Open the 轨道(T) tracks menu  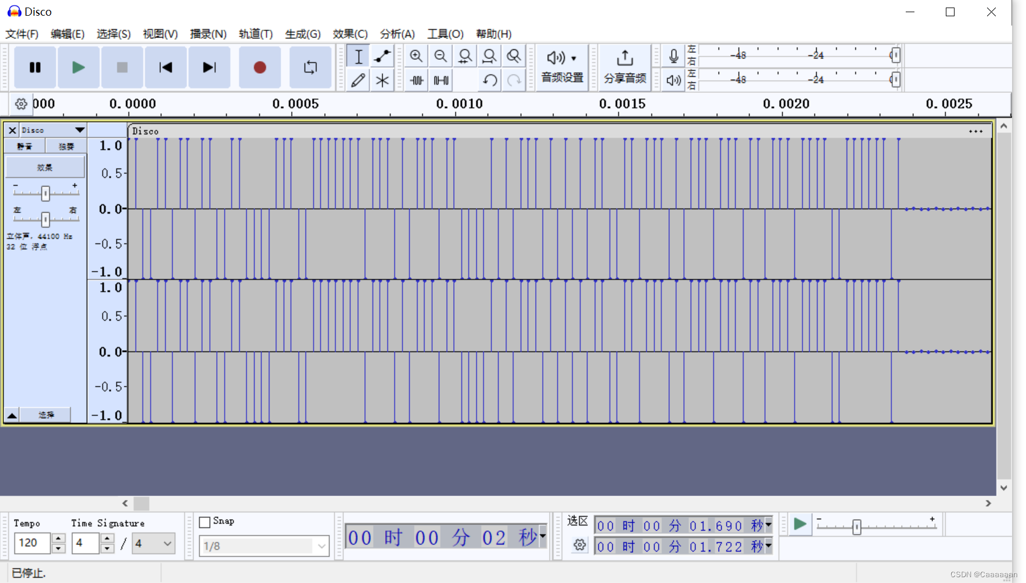pos(256,34)
